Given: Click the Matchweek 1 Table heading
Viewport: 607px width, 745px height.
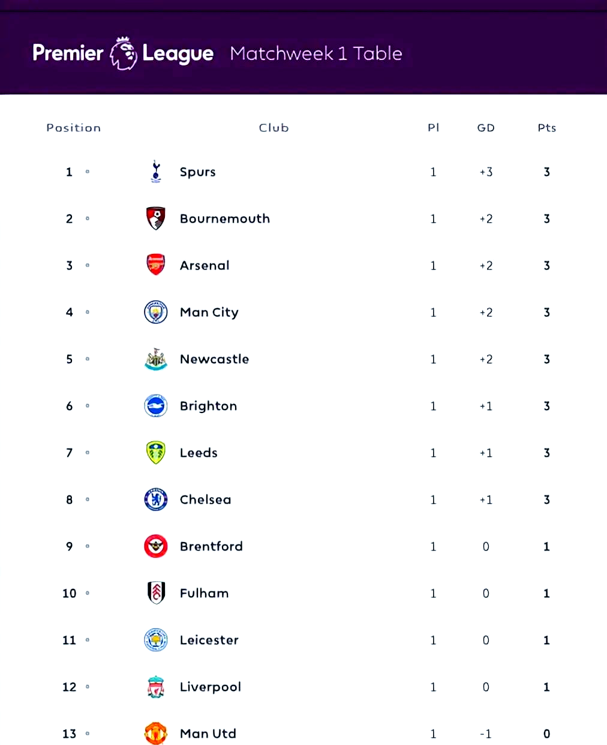Looking at the screenshot, I should pos(316,53).
